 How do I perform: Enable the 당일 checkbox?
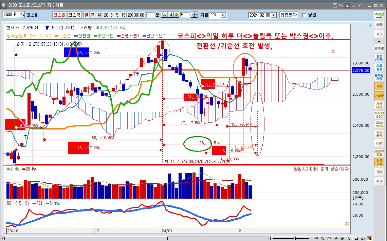[304, 15]
